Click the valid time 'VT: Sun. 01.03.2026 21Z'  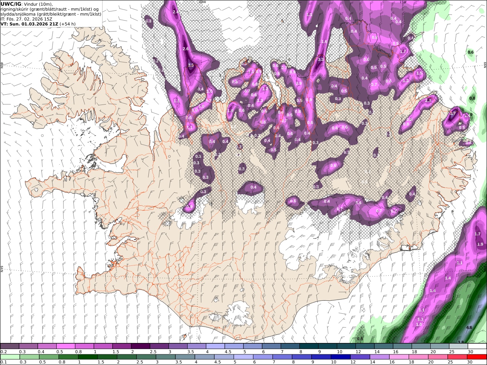[29, 24]
